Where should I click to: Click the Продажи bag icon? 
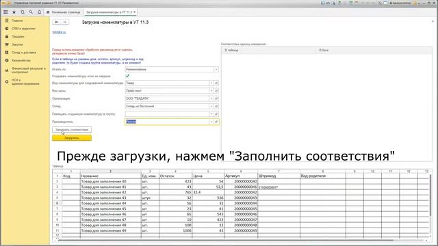(7, 36)
